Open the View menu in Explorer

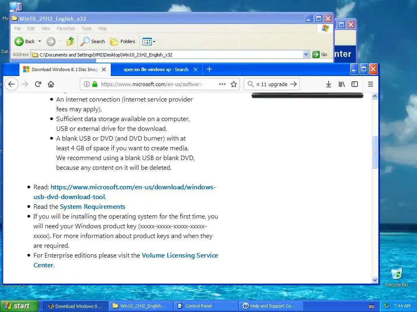(x=46, y=28)
